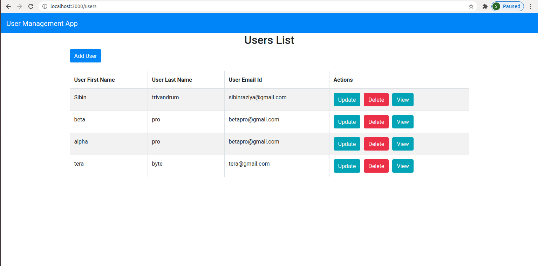Click the Add User button
Viewport: 538px width, 266px height.
click(85, 56)
